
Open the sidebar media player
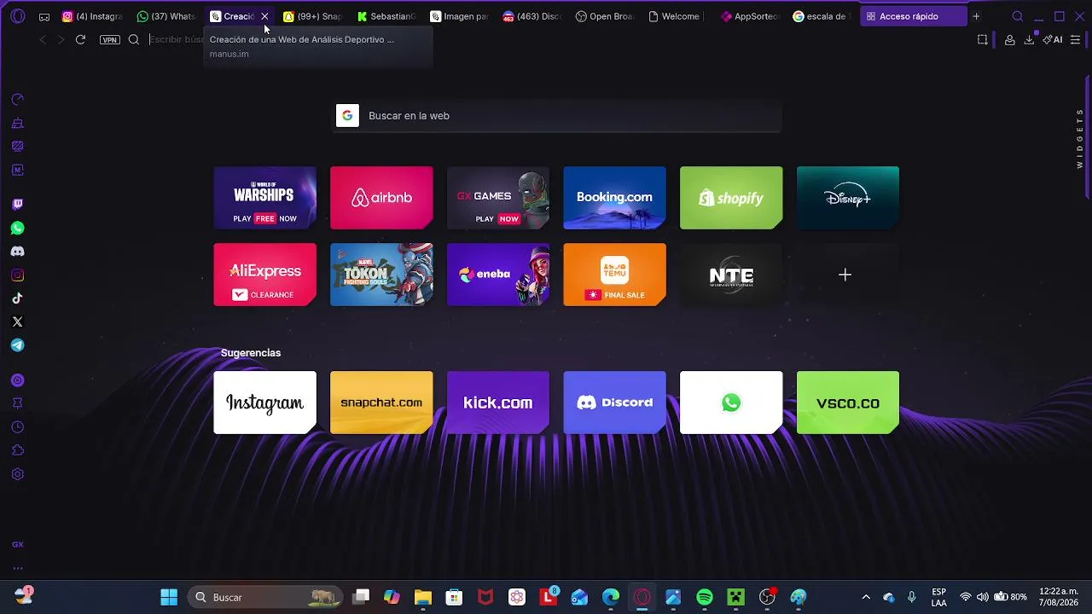[x=17, y=380]
